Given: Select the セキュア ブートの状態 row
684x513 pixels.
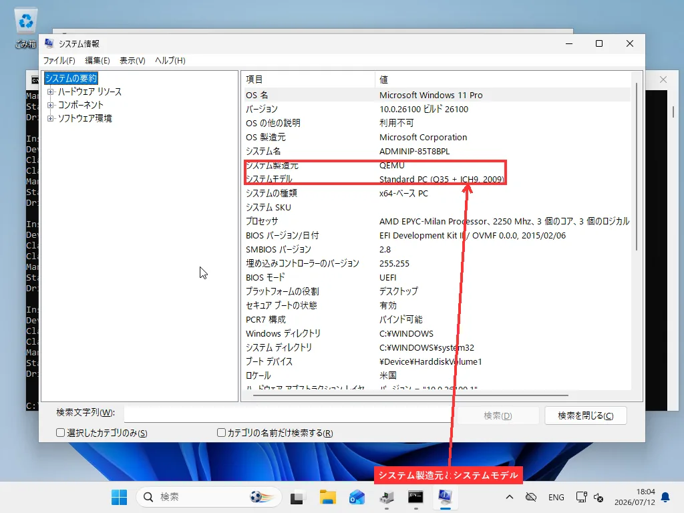Looking at the screenshot, I should click(x=436, y=305).
